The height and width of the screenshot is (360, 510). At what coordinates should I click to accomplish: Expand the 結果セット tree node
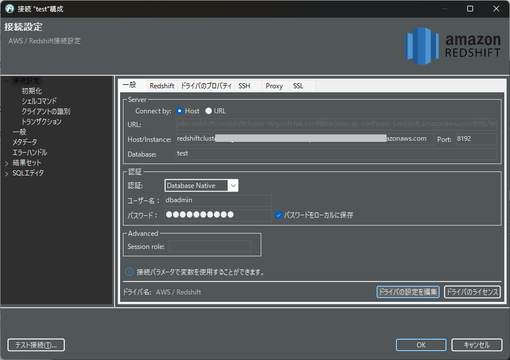click(x=6, y=163)
